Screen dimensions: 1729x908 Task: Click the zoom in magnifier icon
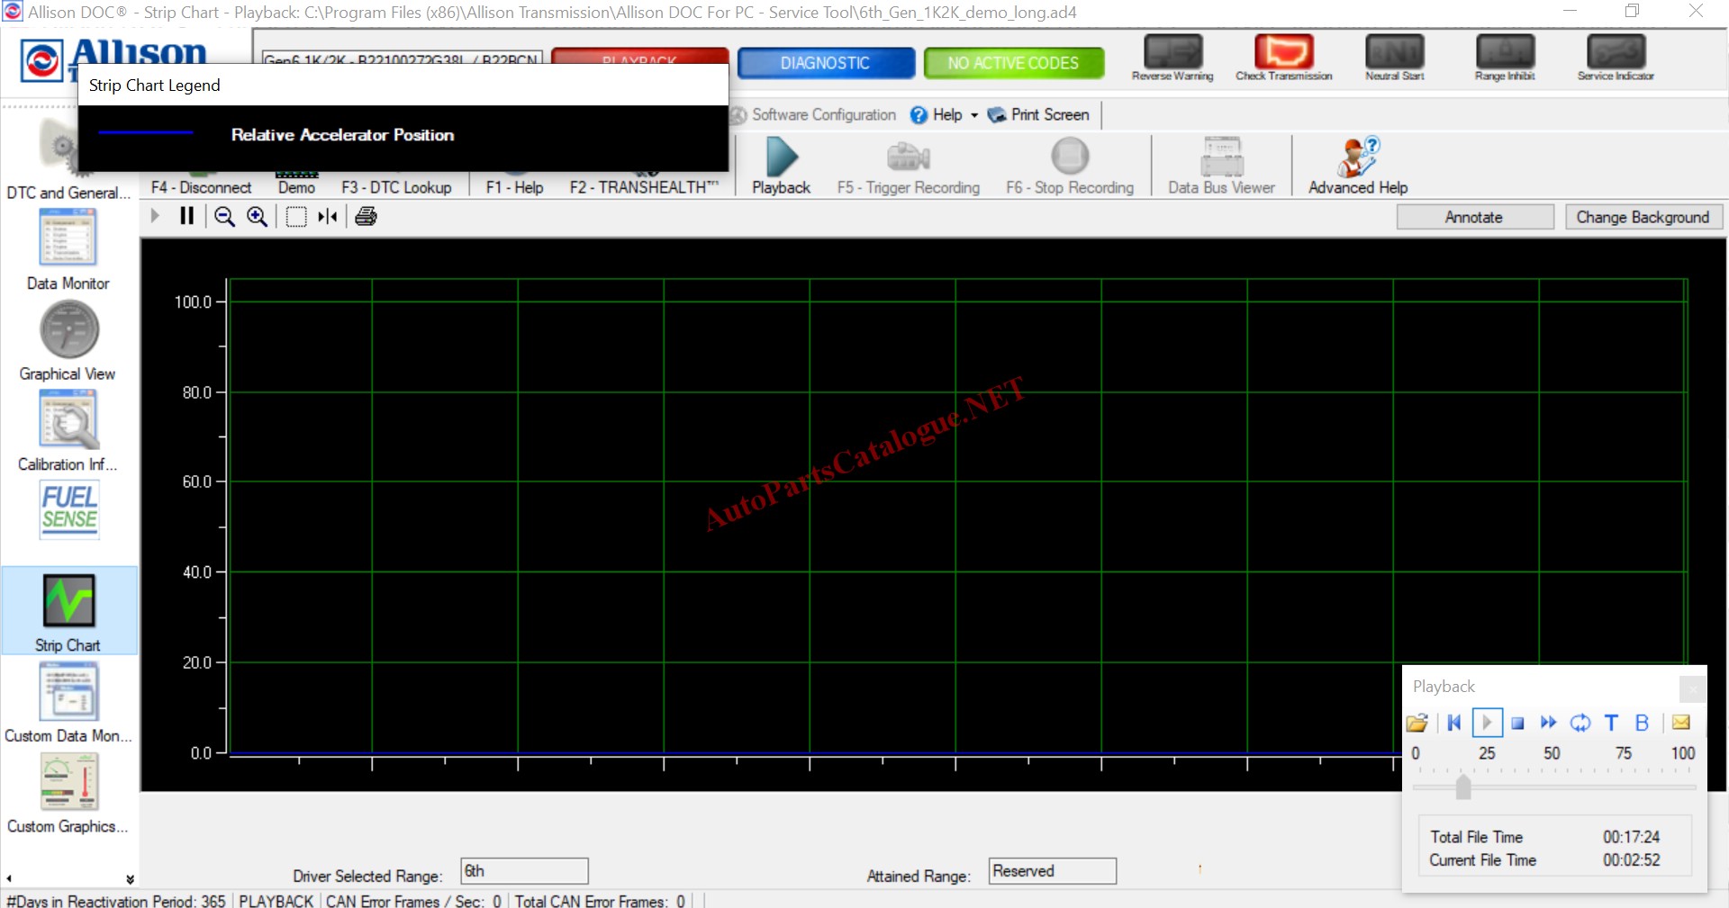click(x=258, y=217)
